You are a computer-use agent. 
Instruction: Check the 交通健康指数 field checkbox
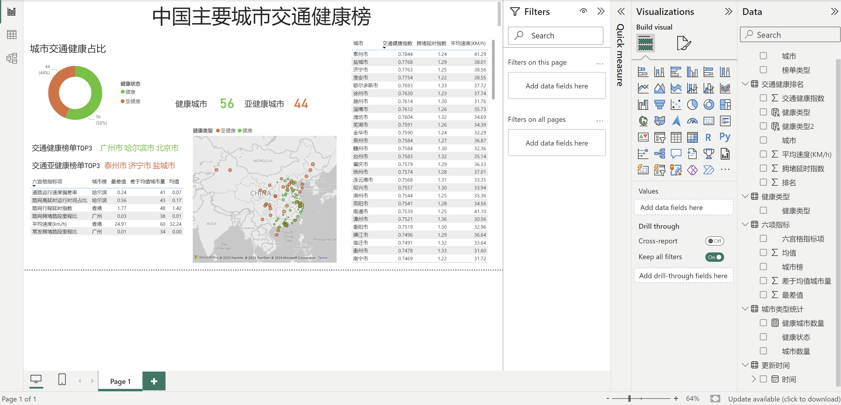763,98
